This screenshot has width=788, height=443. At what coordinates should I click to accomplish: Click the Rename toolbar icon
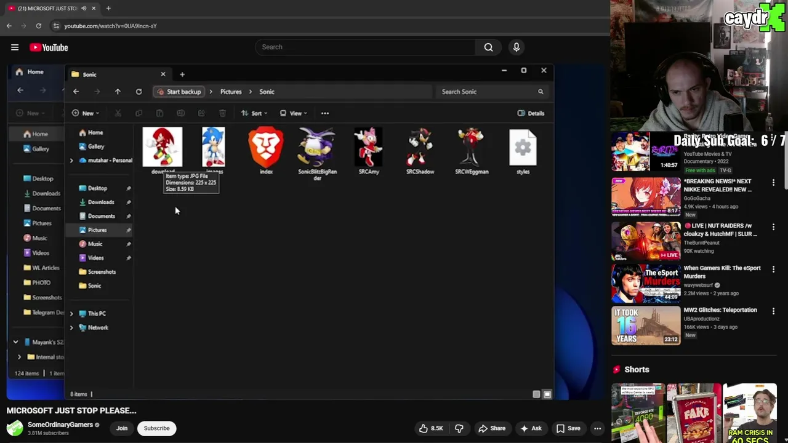point(180,113)
